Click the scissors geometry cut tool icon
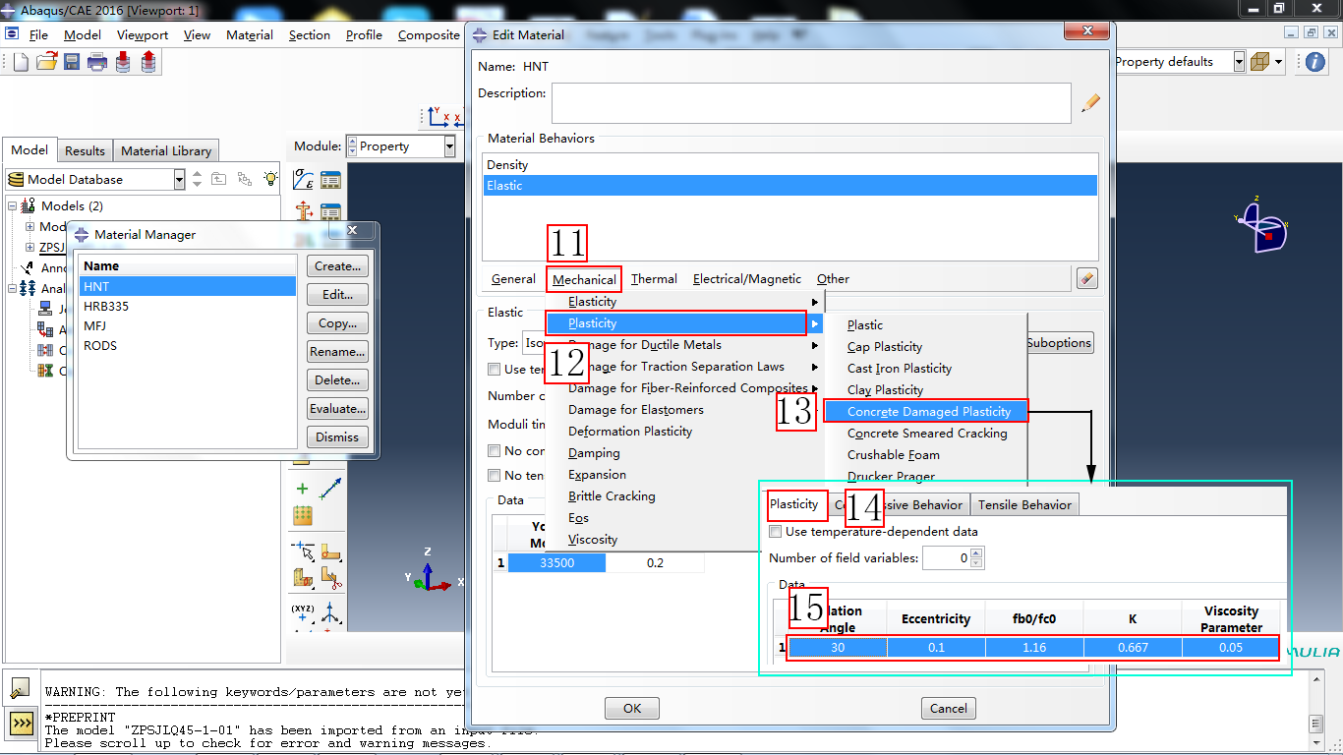Image resolution: width=1343 pixels, height=755 pixels. click(330, 579)
